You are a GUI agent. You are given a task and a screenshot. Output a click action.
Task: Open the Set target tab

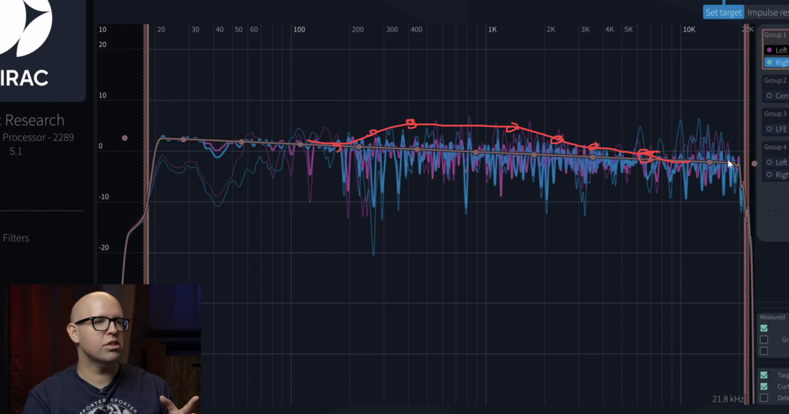[724, 12]
